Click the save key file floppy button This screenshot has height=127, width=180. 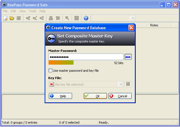[x=128, y=84]
